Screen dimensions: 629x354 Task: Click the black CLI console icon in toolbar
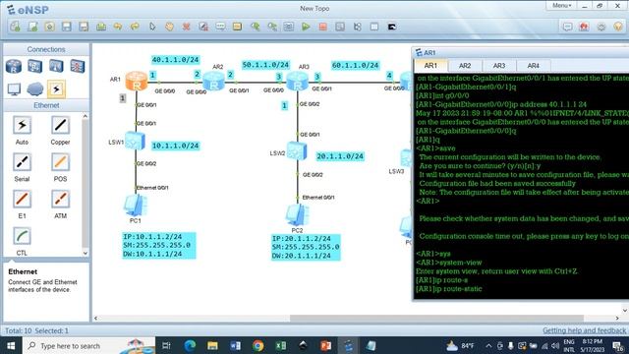[392, 27]
